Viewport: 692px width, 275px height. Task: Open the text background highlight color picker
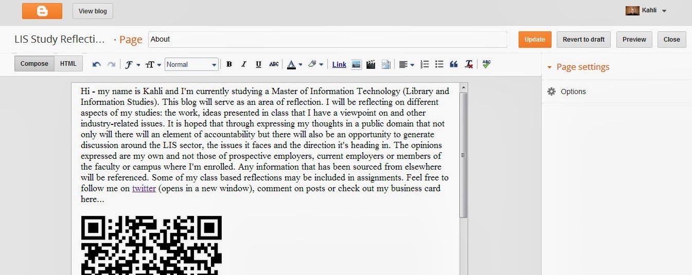(315, 64)
